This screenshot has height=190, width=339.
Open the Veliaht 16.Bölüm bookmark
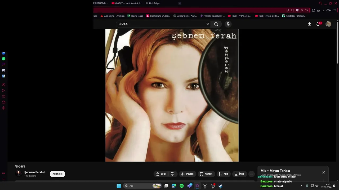point(212,16)
